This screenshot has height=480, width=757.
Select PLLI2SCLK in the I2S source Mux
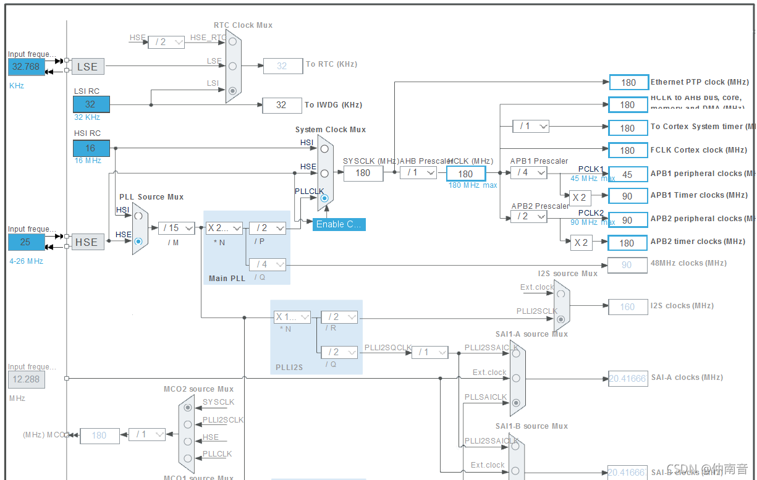[561, 319]
